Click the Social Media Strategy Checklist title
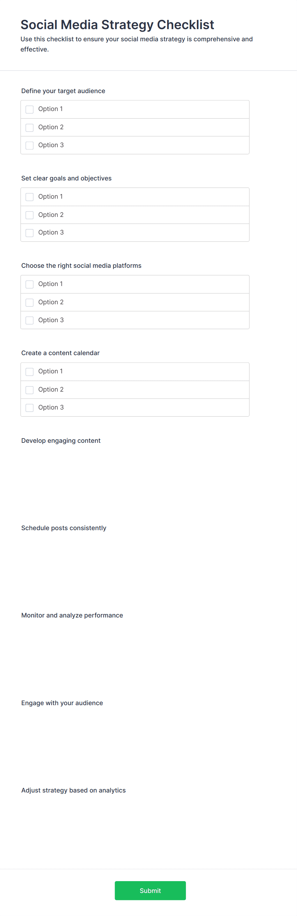 tap(117, 25)
